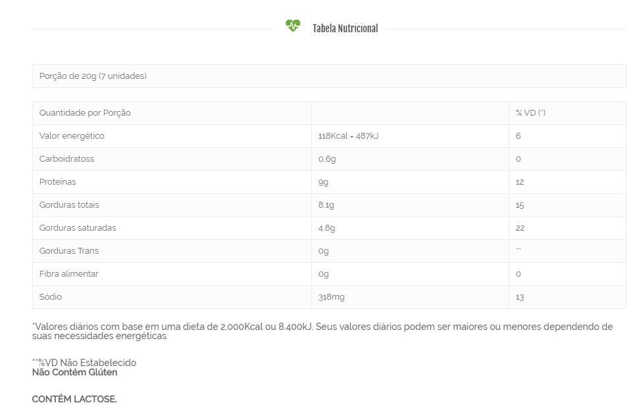
Task: Select the Gorduras saturadas row label
Action: (x=78, y=228)
